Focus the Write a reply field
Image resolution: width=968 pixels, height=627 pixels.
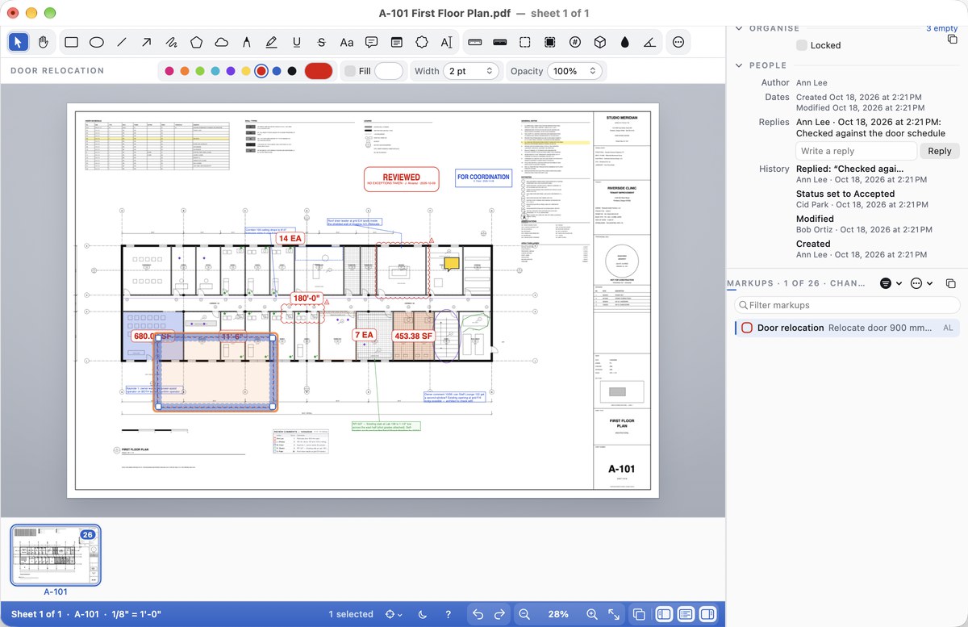pos(856,151)
